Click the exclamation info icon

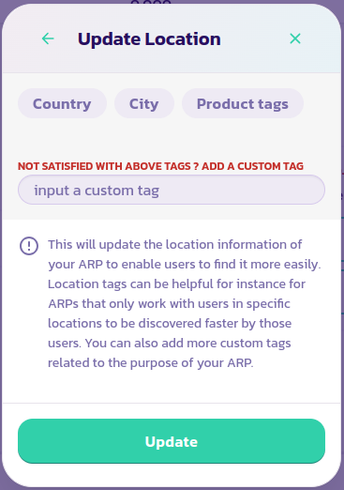click(x=29, y=246)
